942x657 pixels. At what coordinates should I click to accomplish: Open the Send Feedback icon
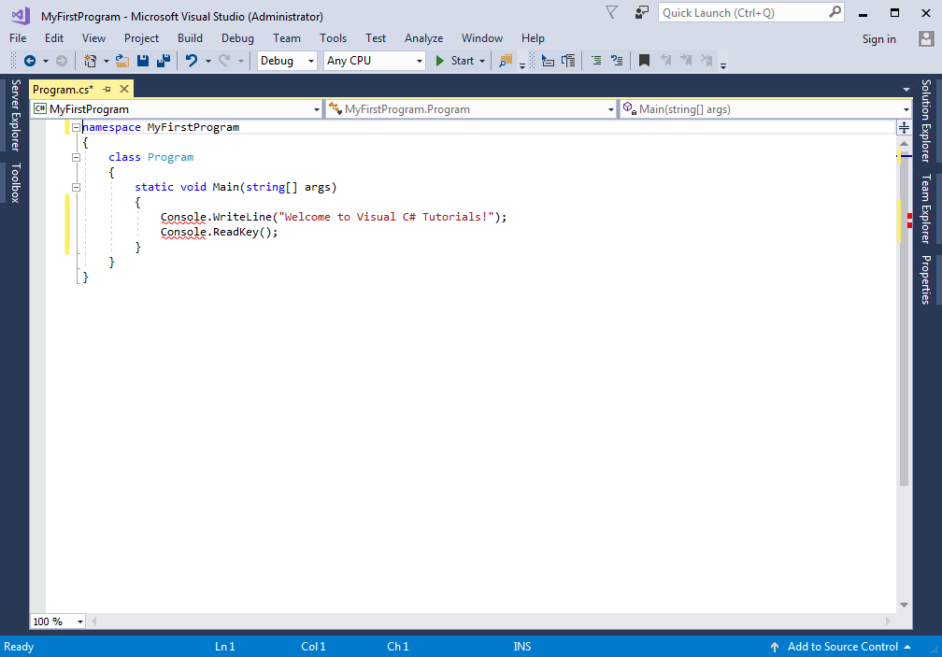pyautogui.click(x=642, y=12)
